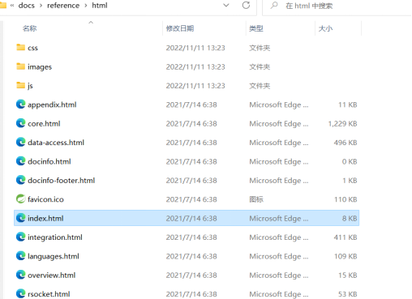Expand the chevron after docs breadcrumb
Viewport: 412px width, 299px height.
[x=41, y=6]
